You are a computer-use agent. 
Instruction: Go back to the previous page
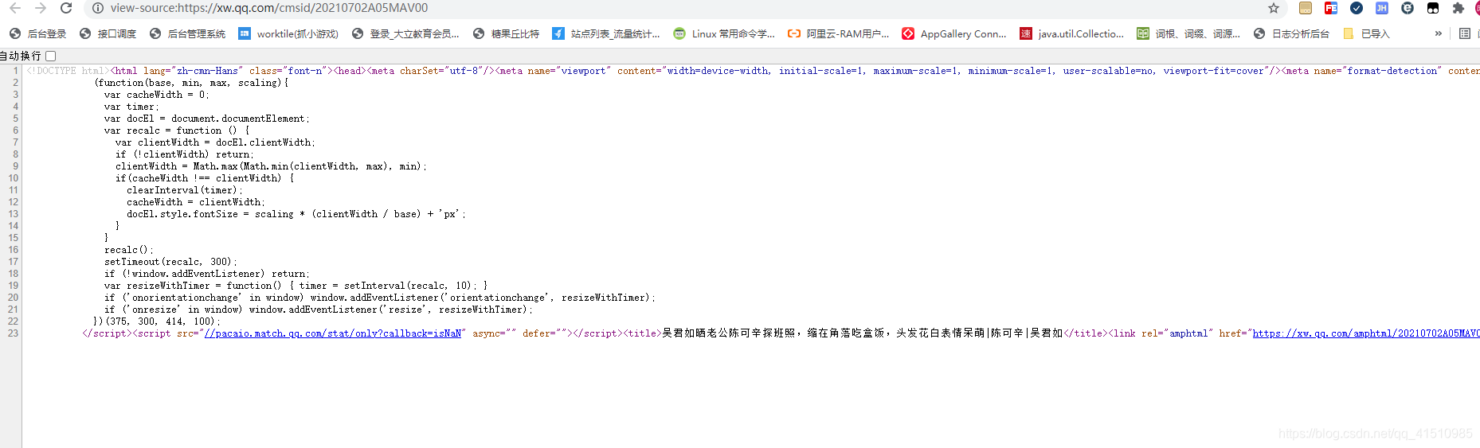15,8
